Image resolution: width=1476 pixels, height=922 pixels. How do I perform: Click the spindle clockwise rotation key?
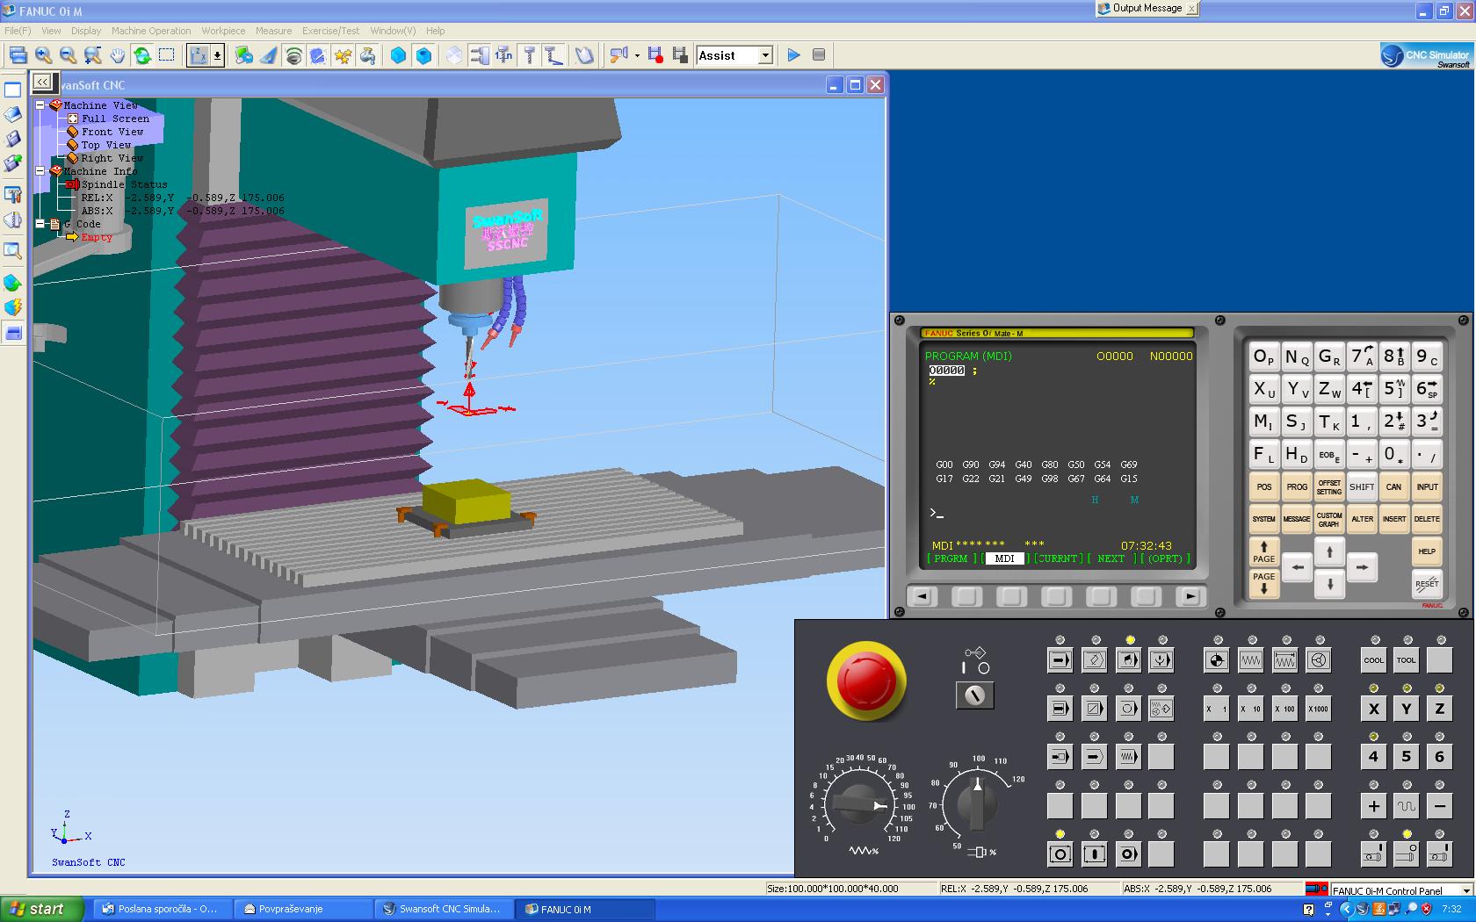[1374, 854]
